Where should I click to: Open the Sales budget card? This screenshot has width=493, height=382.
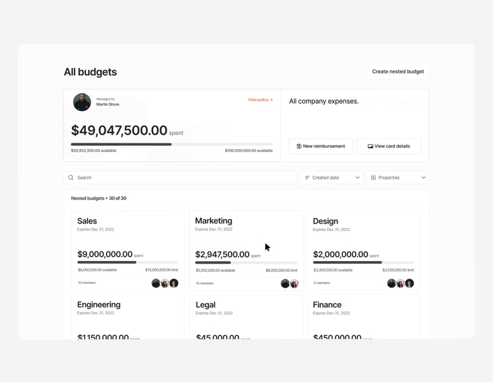pos(128,250)
